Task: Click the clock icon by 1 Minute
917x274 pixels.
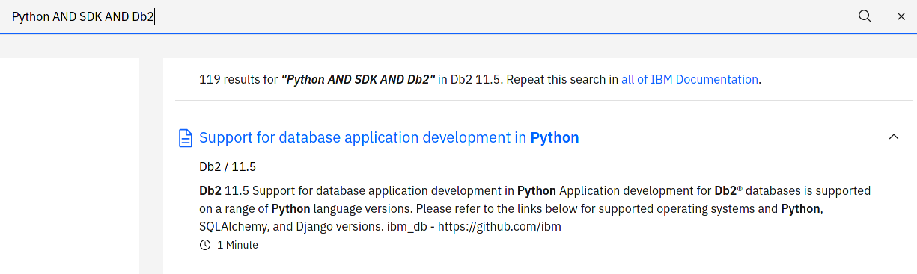Action: [x=205, y=245]
